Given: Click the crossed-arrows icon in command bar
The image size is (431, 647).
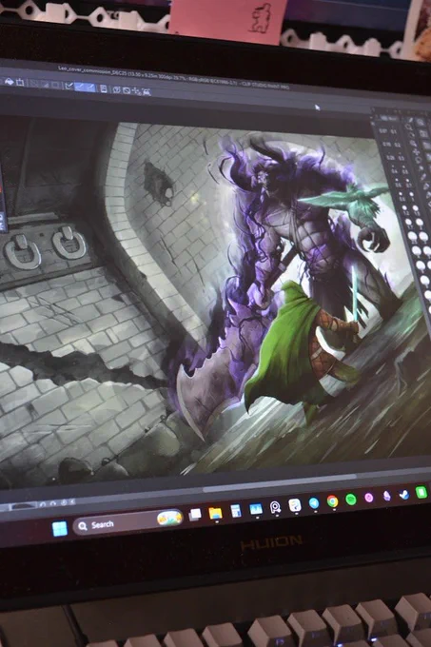Looking at the screenshot, I should (x=136, y=91).
